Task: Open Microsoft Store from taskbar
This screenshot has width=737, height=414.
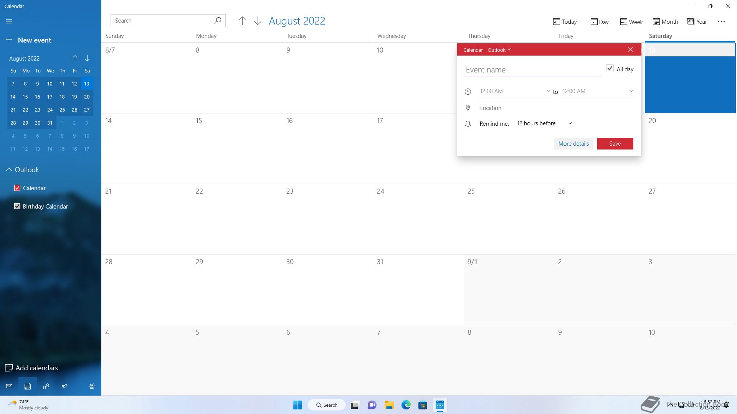Action: click(423, 405)
